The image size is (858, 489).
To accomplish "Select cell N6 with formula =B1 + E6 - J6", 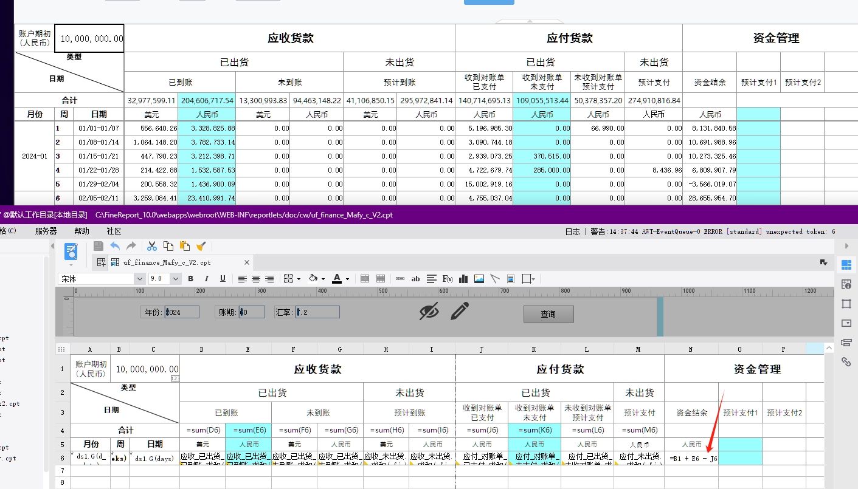I will click(x=691, y=459).
